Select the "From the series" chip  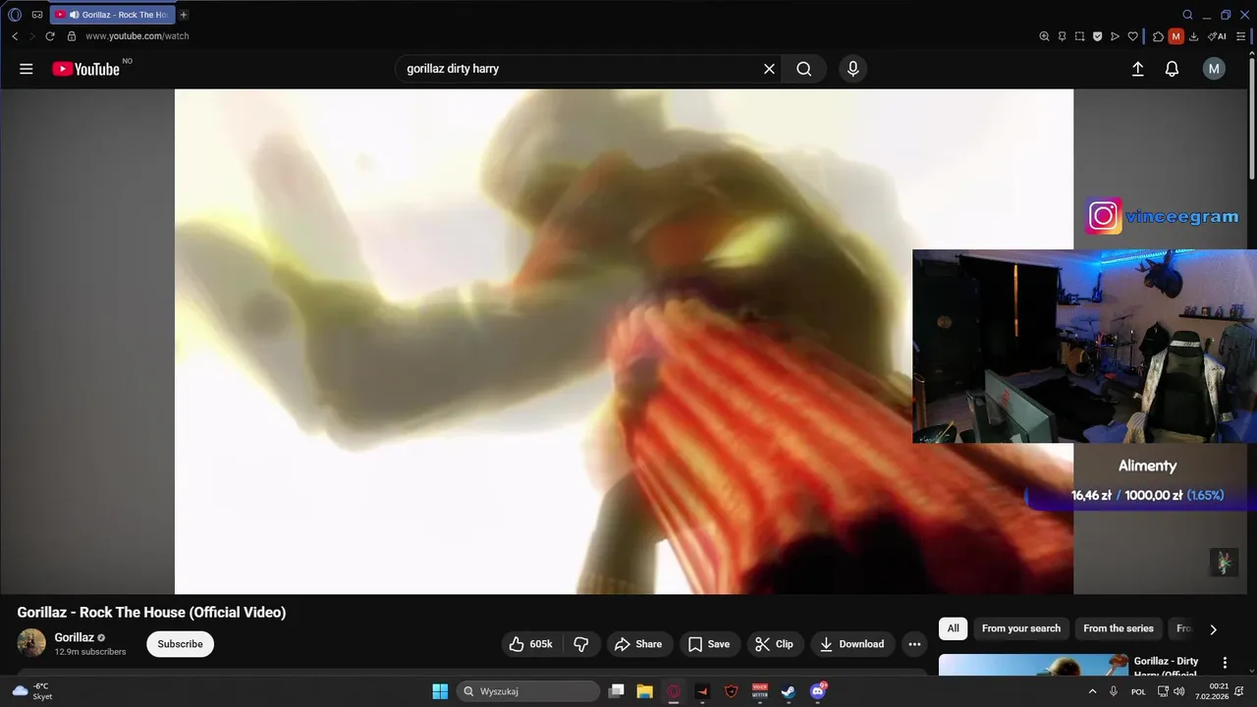coord(1119,628)
